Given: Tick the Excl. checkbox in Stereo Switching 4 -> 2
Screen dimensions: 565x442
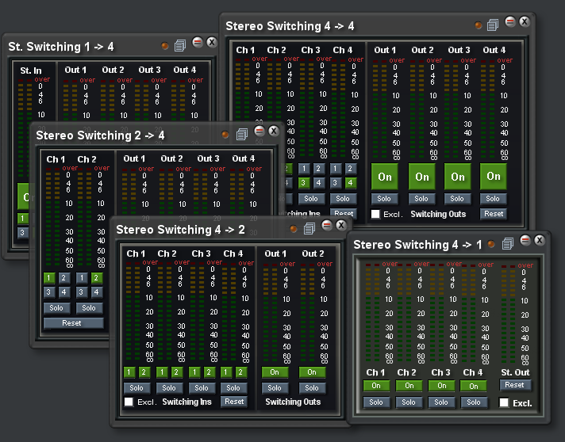Looking at the screenshot, I should [129, 402].
